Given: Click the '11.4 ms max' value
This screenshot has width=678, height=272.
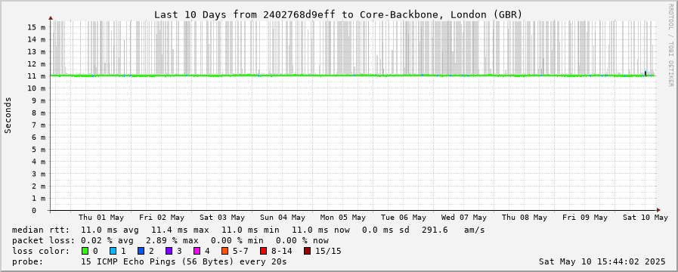Looking at the screenshot, I should pyautogui.click(x=180, y=230).
